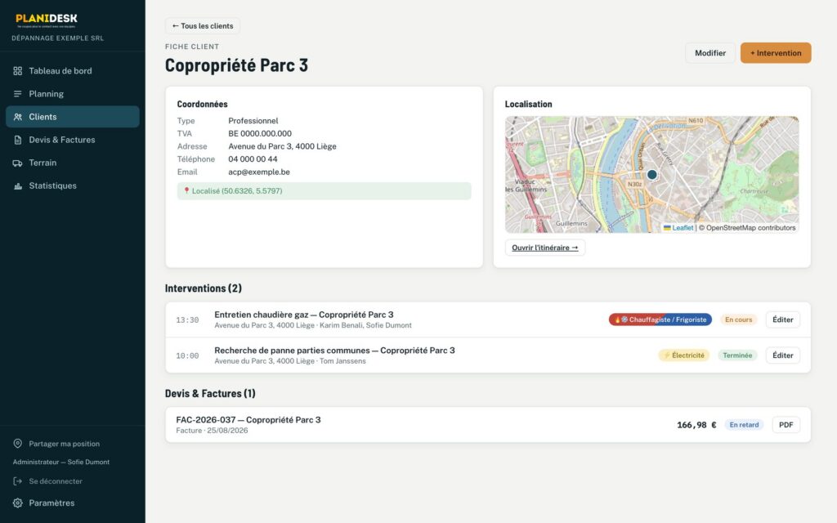
Task: Click the Statistiques chart icon
Action: point(18,186)
